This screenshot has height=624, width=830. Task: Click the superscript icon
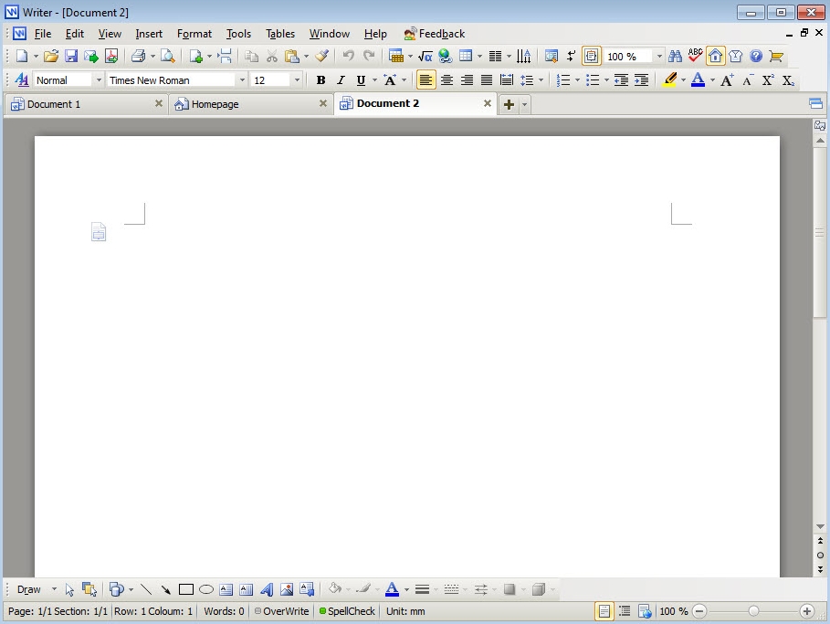click(x=768, y=80)
